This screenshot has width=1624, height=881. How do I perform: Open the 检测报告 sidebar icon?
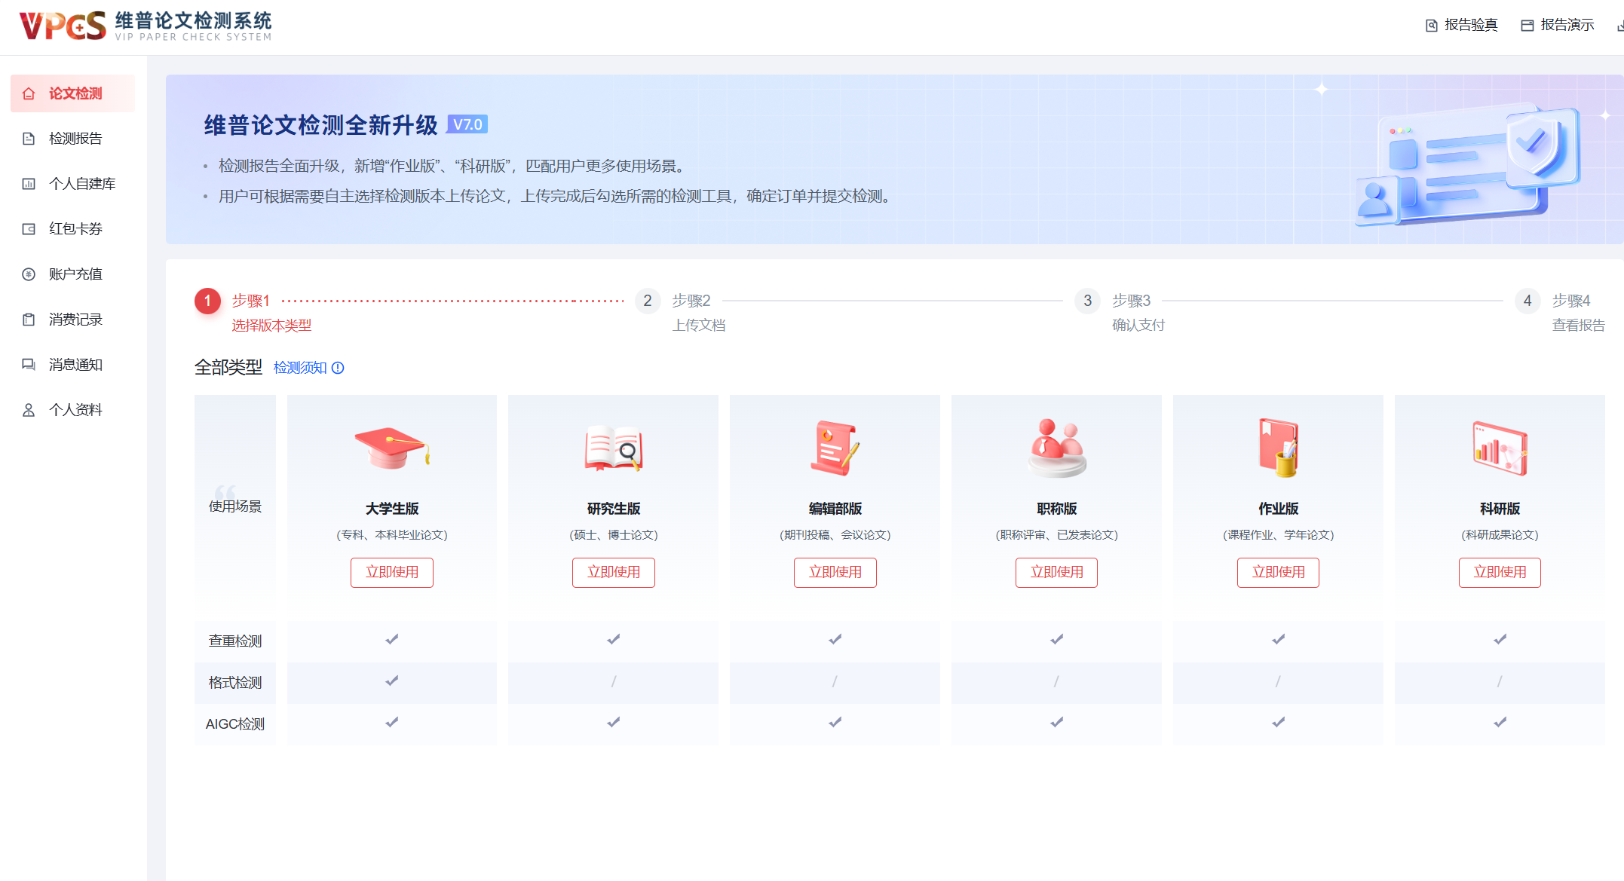coord(28,138)
